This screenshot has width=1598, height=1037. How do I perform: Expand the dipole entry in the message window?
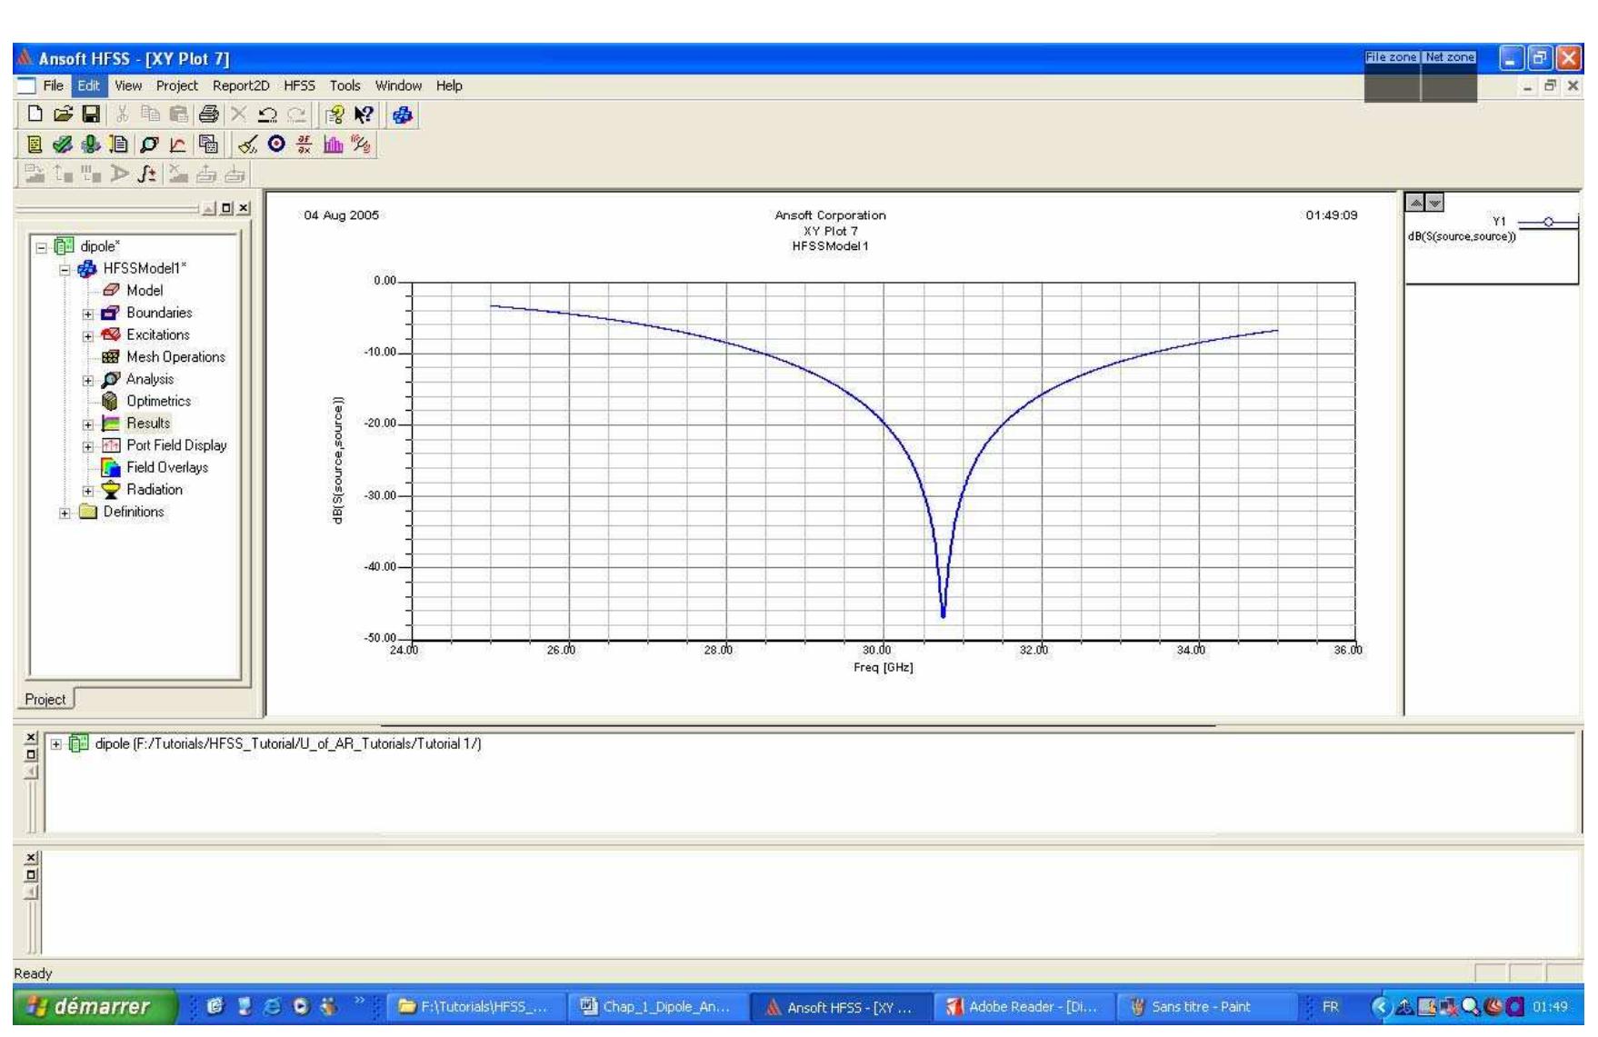pos(57,743)
